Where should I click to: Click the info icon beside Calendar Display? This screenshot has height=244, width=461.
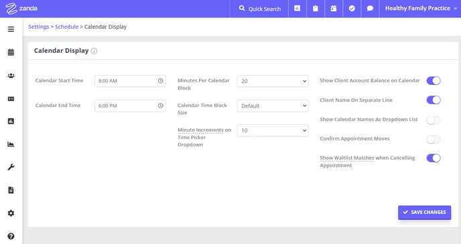tap(94, 51)
